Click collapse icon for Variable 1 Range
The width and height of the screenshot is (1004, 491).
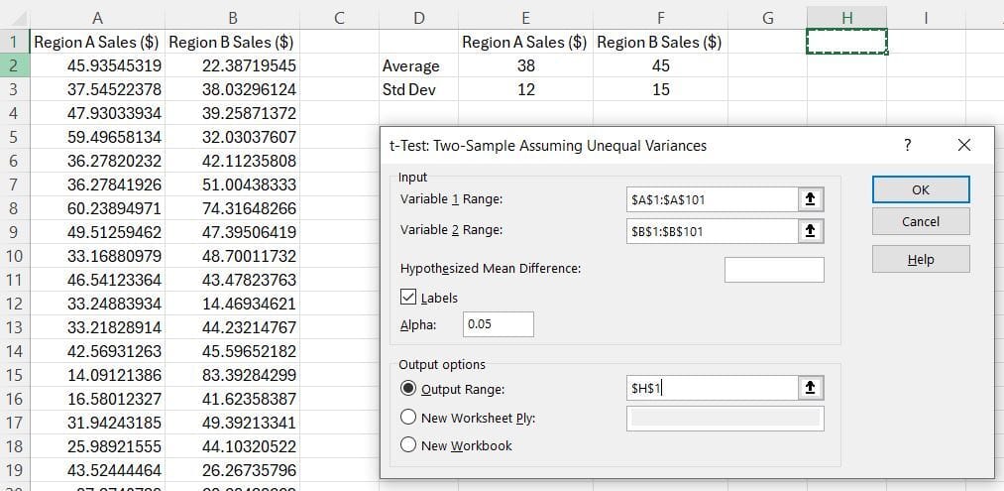click(810, 199)
